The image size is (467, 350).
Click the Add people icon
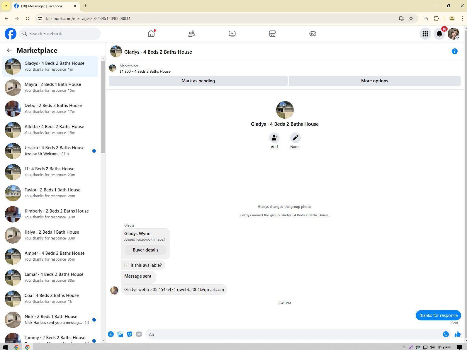pyautogui.click(x=274, y=137)
